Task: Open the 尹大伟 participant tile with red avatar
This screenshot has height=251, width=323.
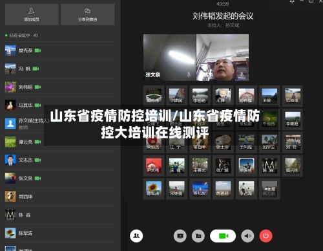Action: tap(154, 166)
